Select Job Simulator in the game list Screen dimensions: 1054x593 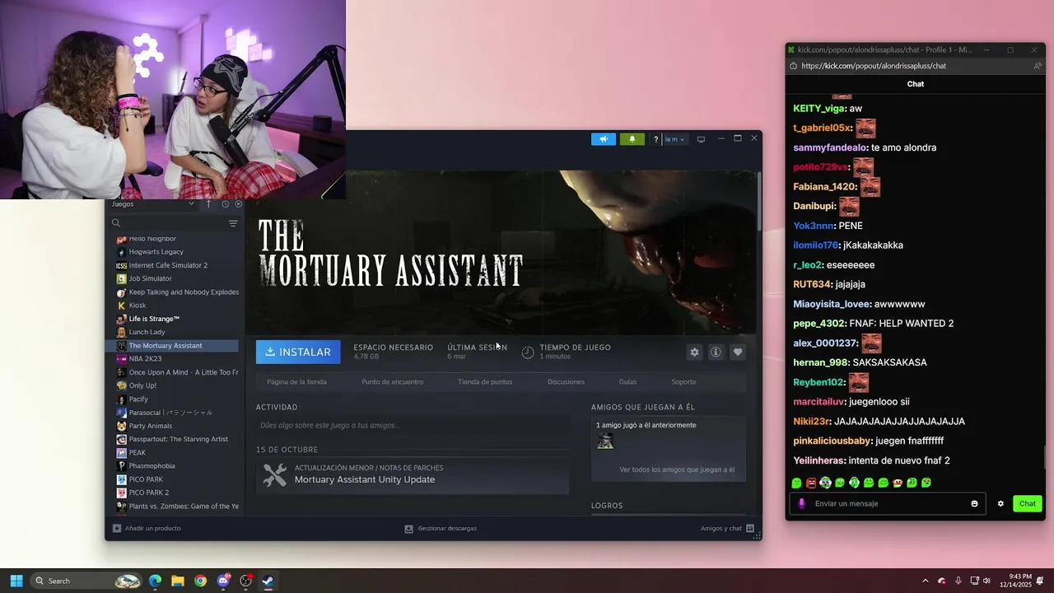[x=150, y=278]
